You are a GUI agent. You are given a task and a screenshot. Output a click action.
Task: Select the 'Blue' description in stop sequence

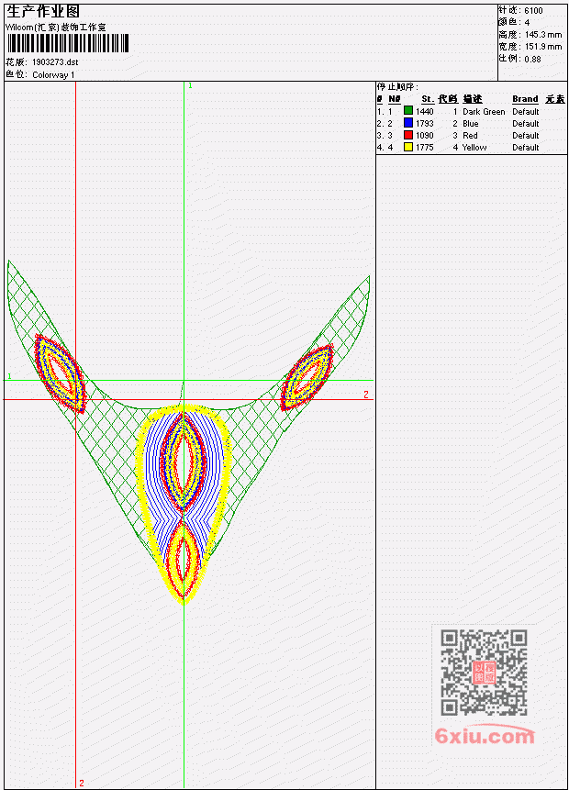pos(470,124)
